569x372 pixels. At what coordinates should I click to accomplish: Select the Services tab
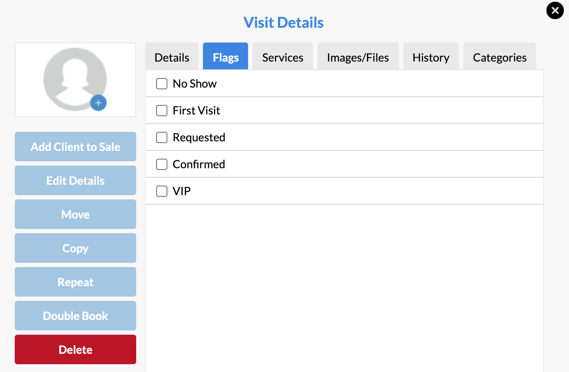(282, 57)
